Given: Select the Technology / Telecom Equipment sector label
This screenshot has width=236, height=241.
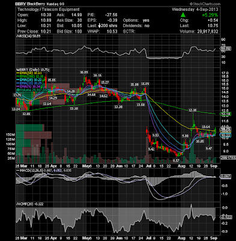Looking at the screenshot, I should coord(48,10).
